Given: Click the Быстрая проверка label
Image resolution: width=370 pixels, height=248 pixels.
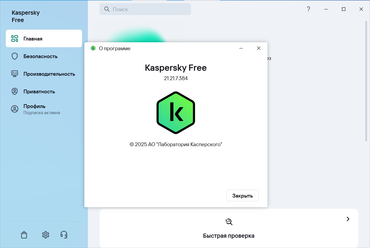Looking at the screenshot, I should pyautogui.click(x=229, y=236).
